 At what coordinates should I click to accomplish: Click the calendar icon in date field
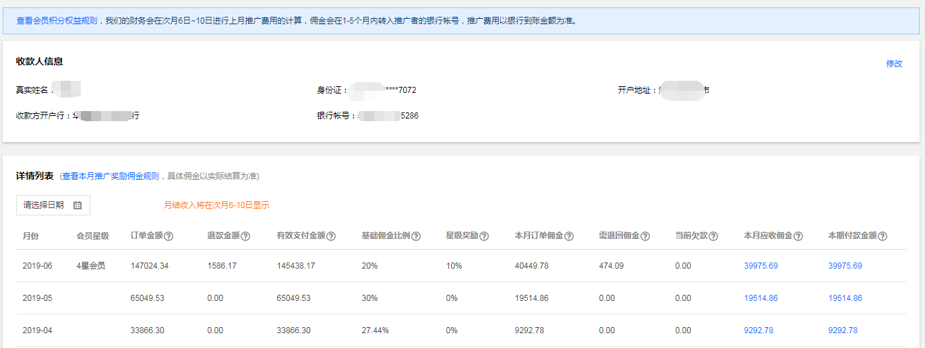tap(78, 205)
